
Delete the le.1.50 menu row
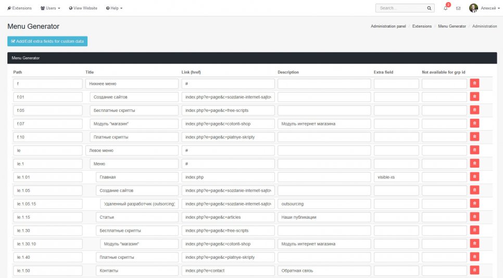(x=474, y=270)
